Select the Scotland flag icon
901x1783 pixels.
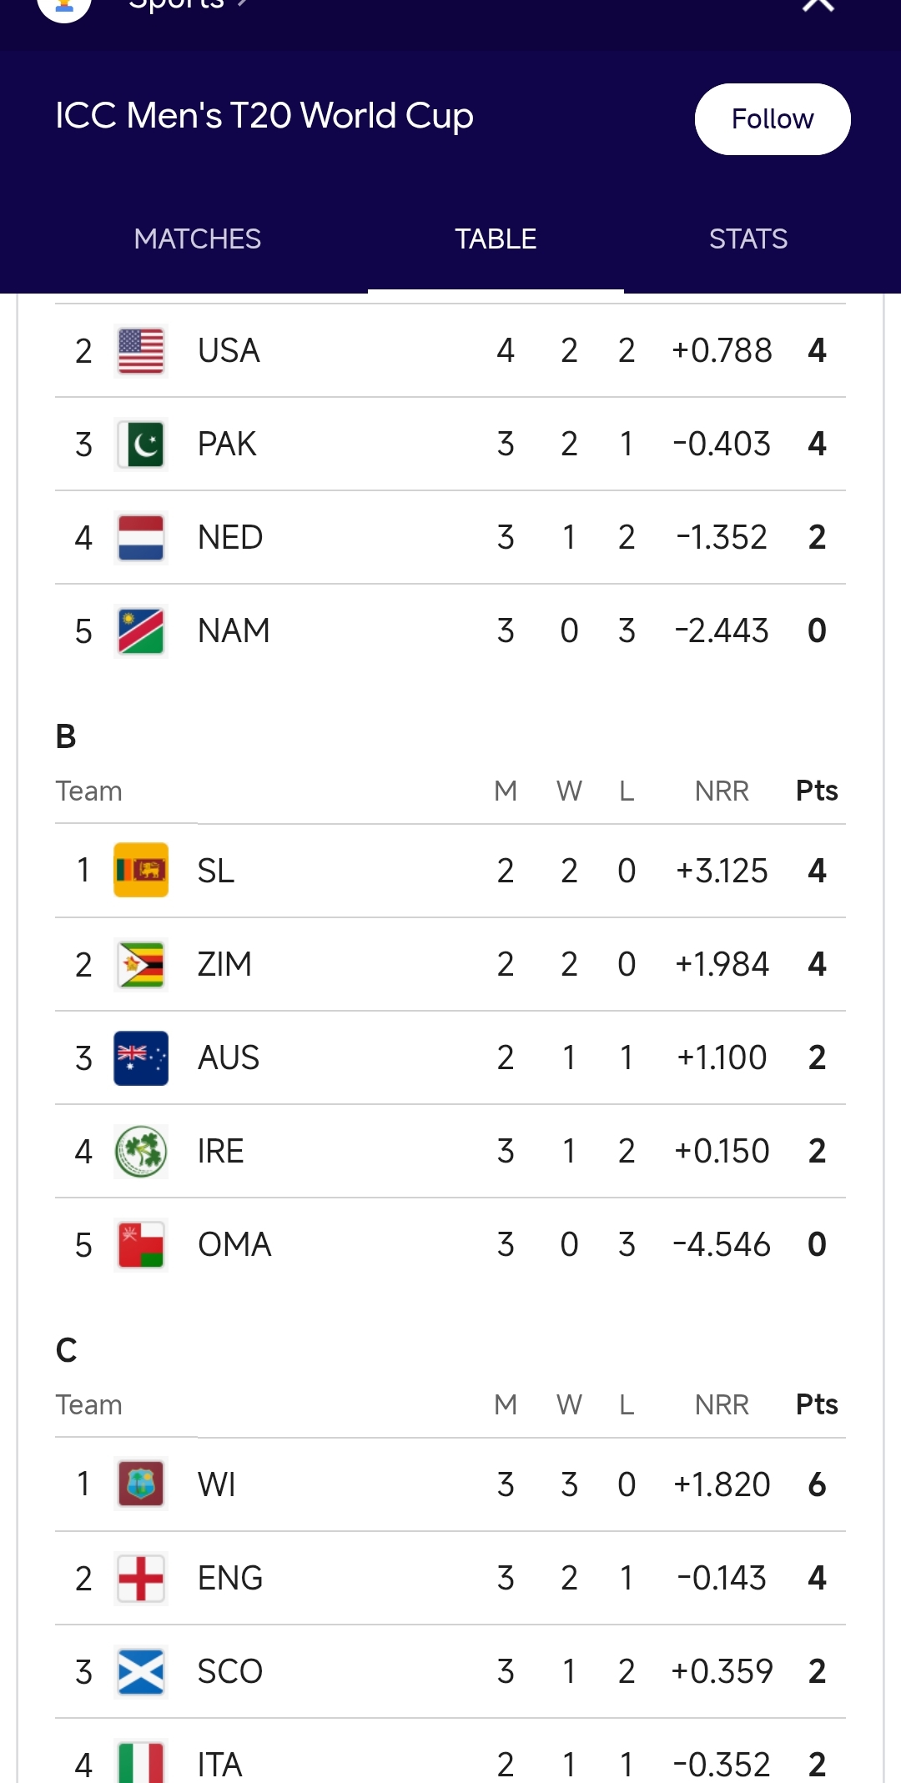pos(141,1672)
